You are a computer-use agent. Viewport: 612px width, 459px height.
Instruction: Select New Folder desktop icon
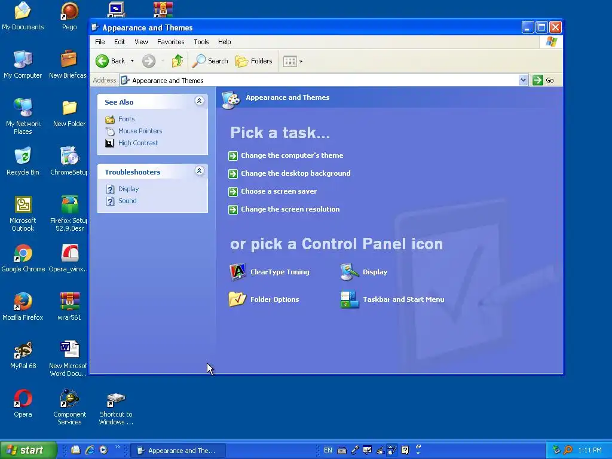click(69, 113)
